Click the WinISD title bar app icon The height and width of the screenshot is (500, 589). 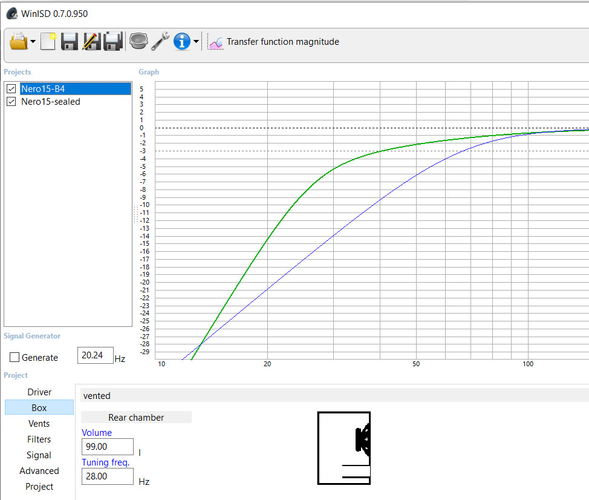pyautogui.click(x=11, y=14)
